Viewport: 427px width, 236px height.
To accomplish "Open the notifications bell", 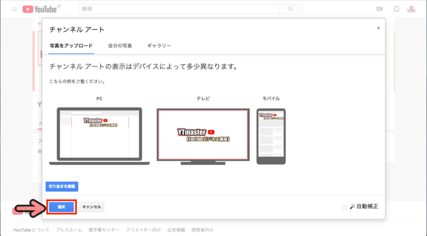I will tap(396, 9).
